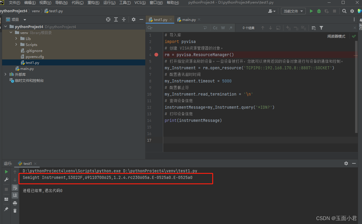This screenshot has width=362, height=224.
Task: Unselect occurrence icon in find bar
Action: (x=296, y=28)
